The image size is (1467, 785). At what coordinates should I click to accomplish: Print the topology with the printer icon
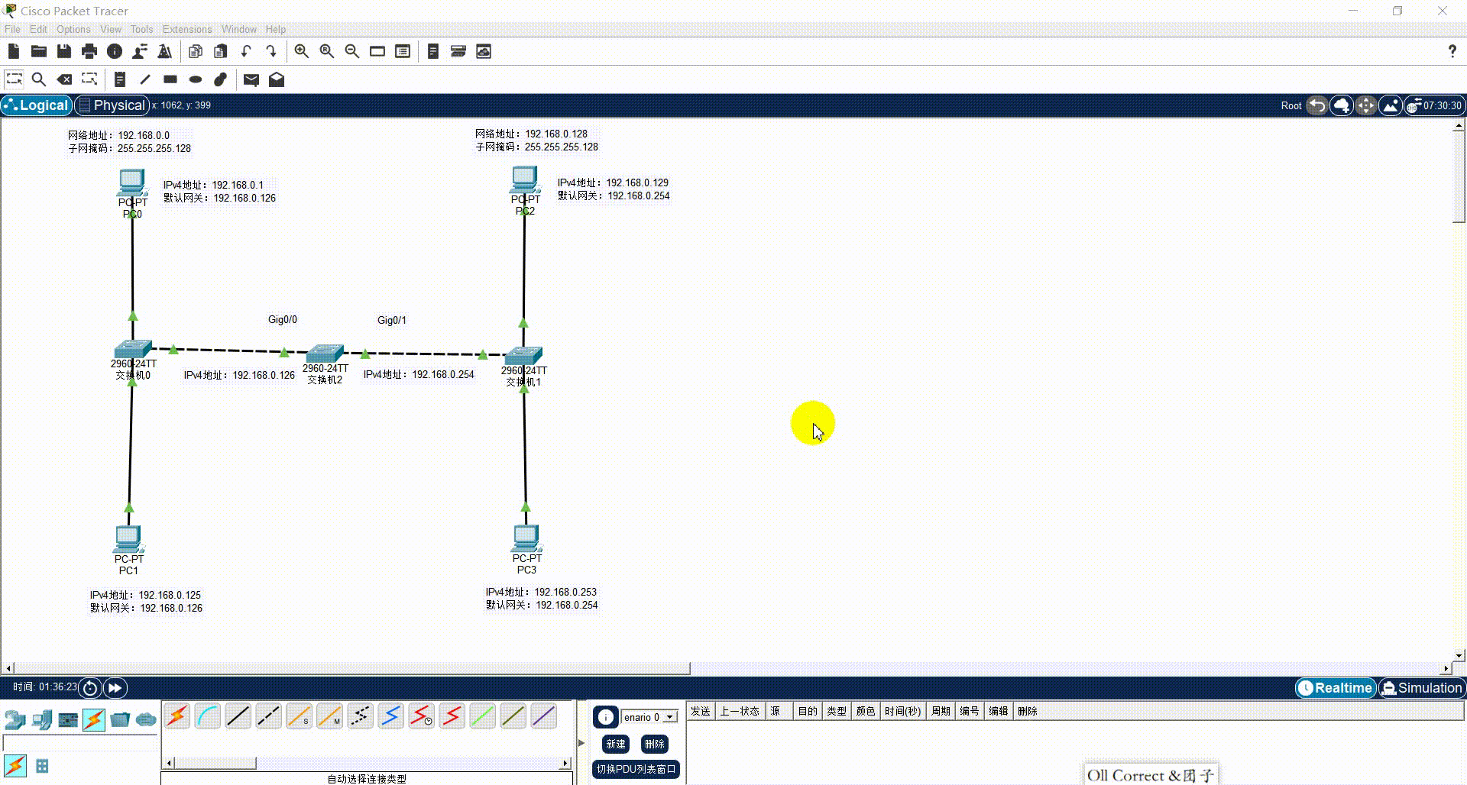click(x=89, y=51)
